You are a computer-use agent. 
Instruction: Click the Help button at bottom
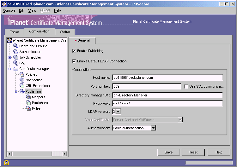click(219, 152)
